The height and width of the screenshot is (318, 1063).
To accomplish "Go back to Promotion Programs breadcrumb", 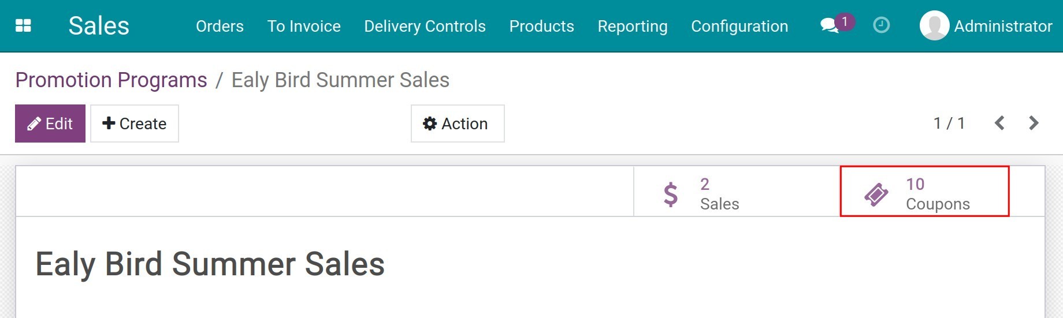I will pyautogui.click(x=111, y=80).
